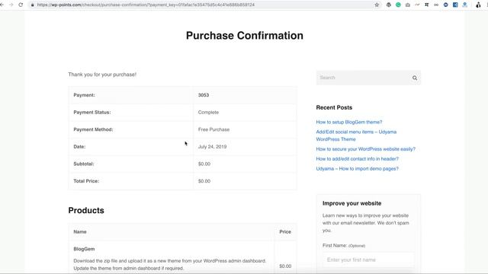Focus the sidebar Search input field
Viewport: 488px width, 274px height.
click(363, 78)
